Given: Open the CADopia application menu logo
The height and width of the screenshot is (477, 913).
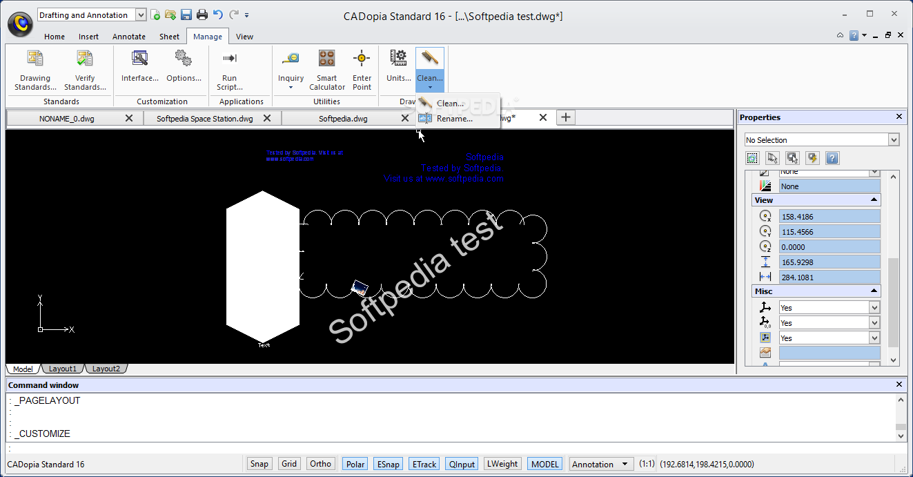Looking at the screenshot, I should point(20,23).
